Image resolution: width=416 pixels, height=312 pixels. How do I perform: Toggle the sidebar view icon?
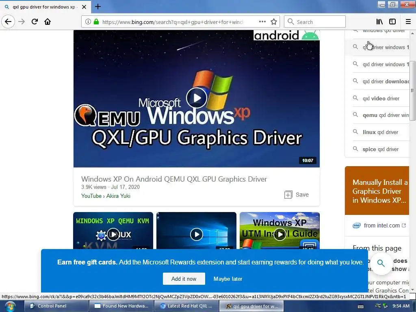(x=392, y=22)
